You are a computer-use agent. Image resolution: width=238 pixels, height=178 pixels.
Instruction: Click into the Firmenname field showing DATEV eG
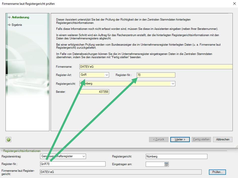(x=155, y=66)
